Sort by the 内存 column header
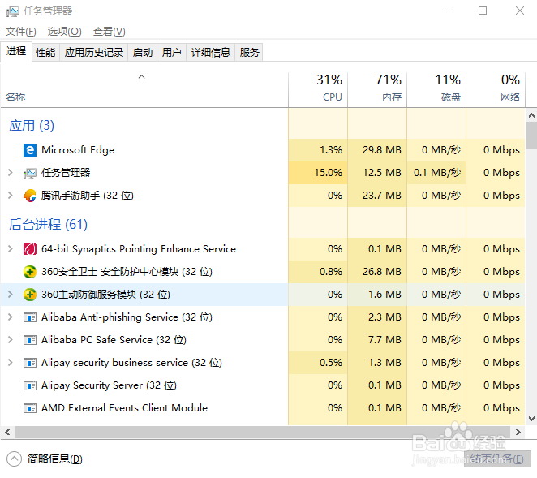 (x=377, y=90)
